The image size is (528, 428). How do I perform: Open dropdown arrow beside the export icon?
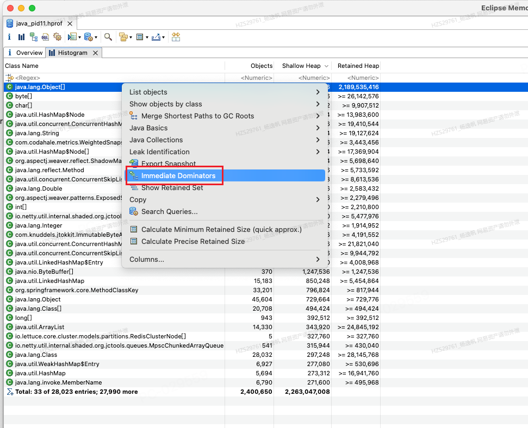(163, 37)
